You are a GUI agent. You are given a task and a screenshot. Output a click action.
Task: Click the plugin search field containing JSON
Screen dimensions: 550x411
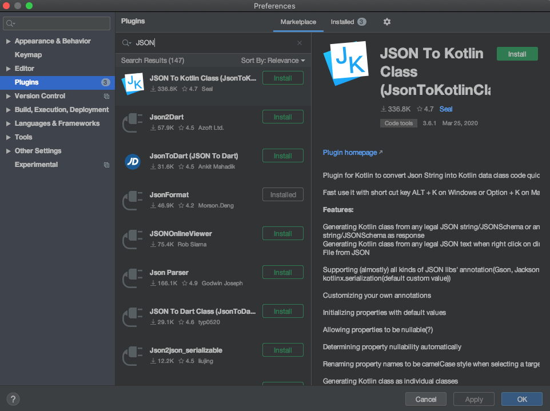(x=212, y=43)
